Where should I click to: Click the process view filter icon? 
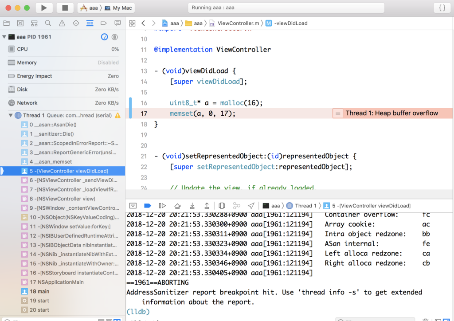[115, 37]
